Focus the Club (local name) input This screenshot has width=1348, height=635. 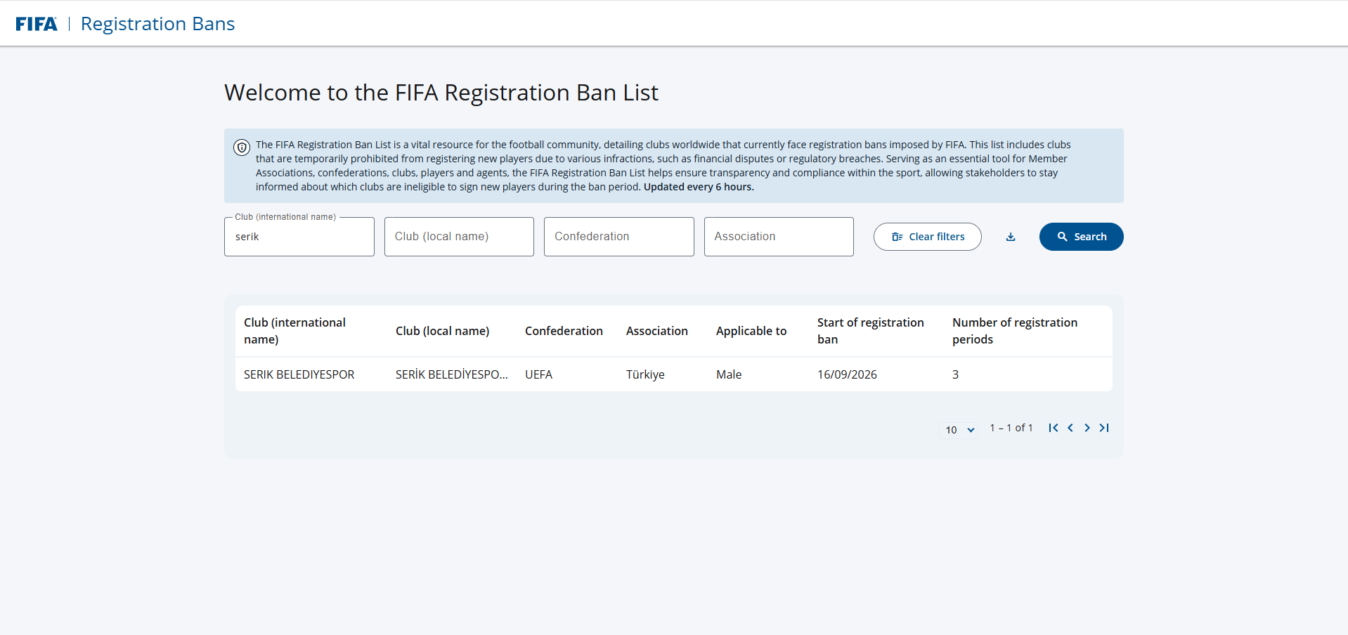(x=459, y=237)
